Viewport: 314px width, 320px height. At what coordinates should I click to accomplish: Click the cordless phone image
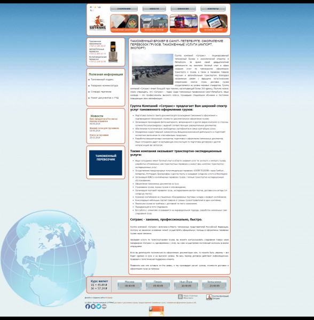point(113,52)
